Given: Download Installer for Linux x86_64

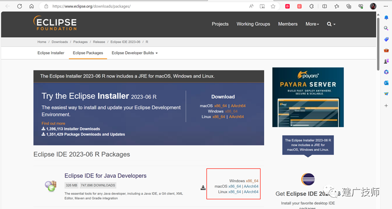Looking at the screenshot, I should [218, 117].
